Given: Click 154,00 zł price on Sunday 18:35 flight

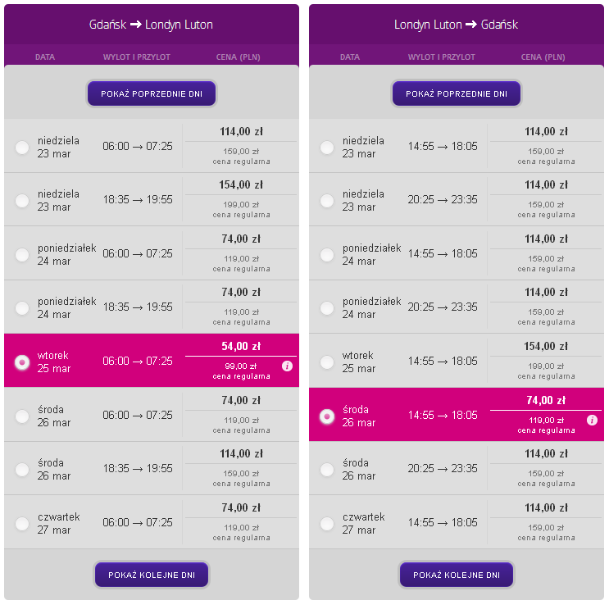Looking at the screenshot, I should coord(241,184).
